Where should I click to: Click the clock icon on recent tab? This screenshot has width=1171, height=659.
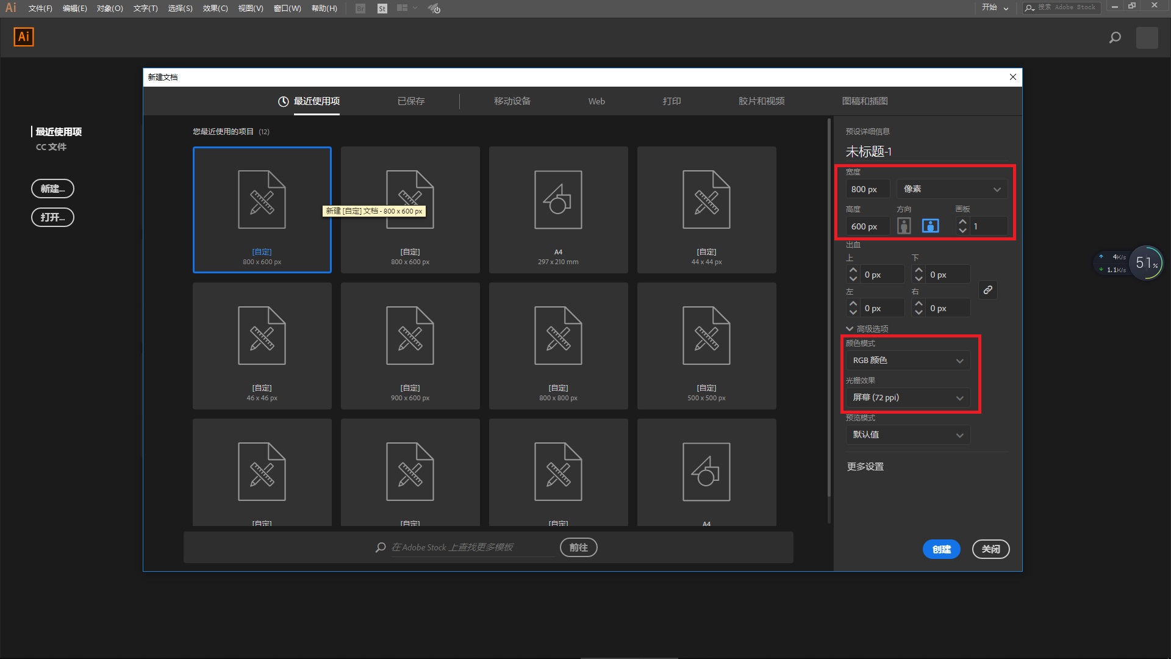pyautogui.click(x=283, y=102)
